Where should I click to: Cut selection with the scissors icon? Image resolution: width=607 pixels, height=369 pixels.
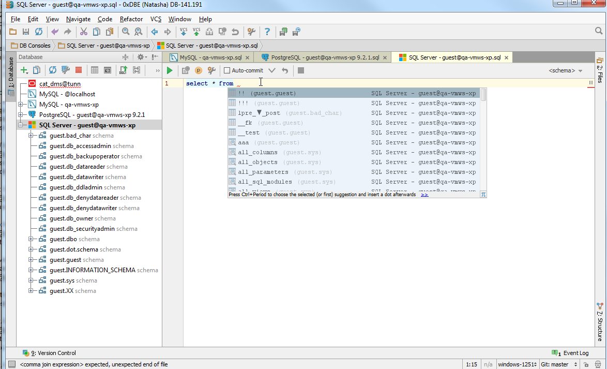84,32
